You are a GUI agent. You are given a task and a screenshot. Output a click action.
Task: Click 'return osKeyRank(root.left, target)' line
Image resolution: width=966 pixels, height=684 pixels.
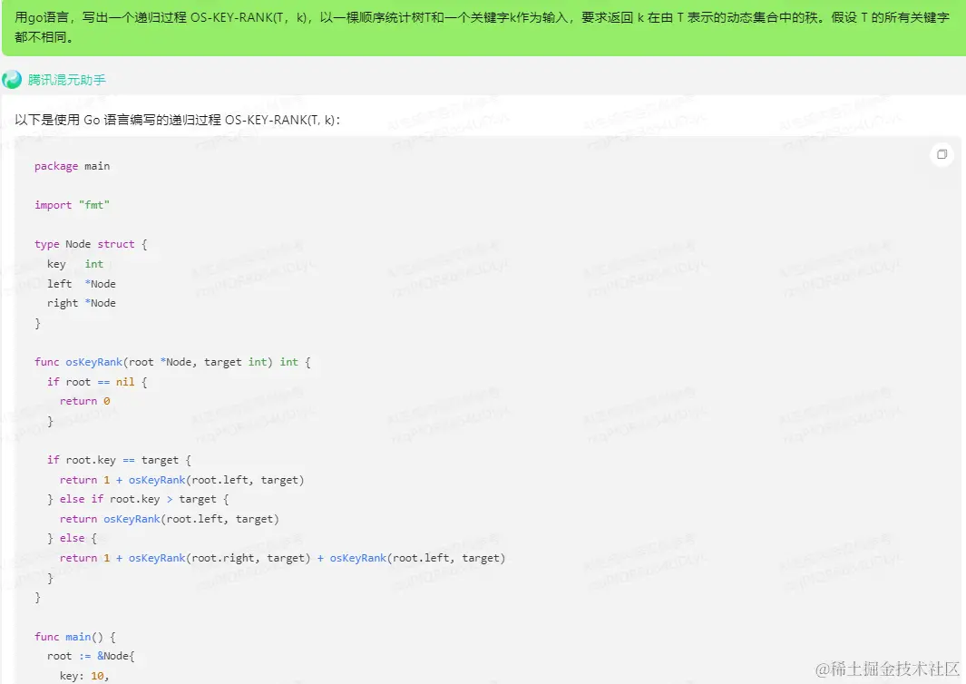tap(170, 519)
